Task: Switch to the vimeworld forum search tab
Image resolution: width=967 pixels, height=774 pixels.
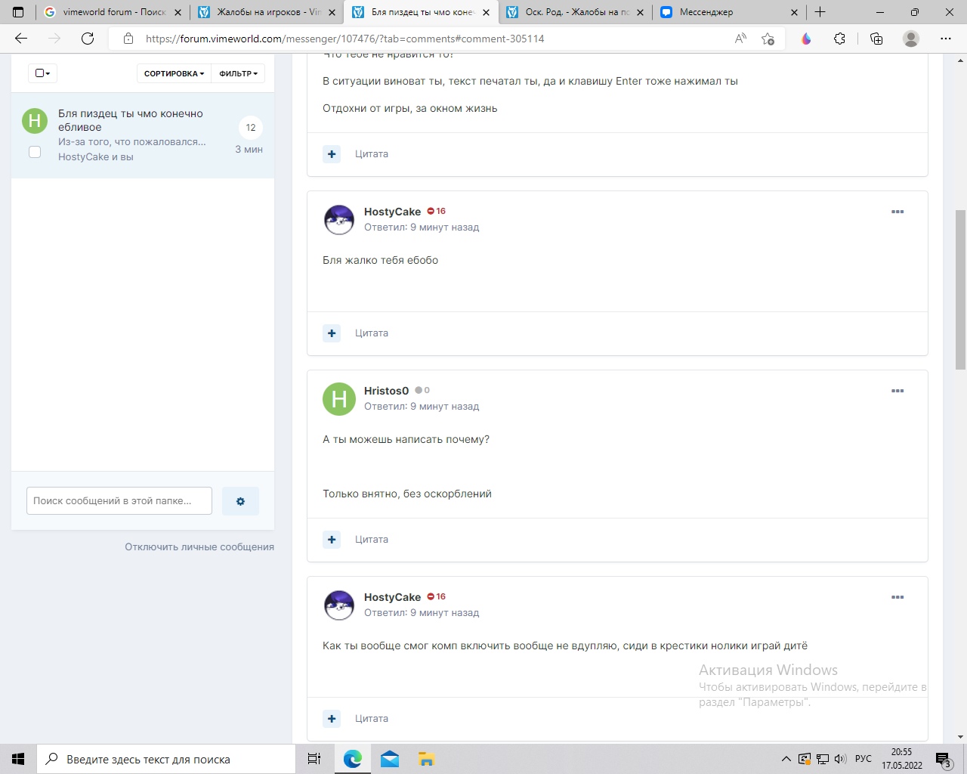Action: tap(113, 12)
